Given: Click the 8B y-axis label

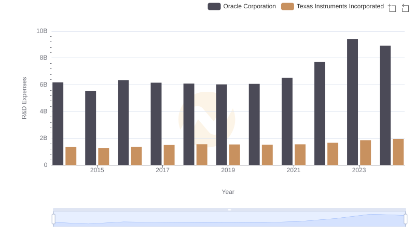Looking at the screenshot, I should pyautogui.click(x=44, y=58).
